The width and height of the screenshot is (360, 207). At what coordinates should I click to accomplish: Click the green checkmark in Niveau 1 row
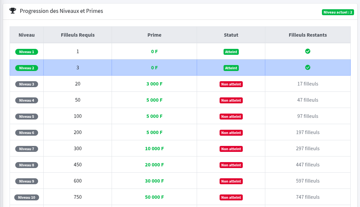tap(308, 51)
